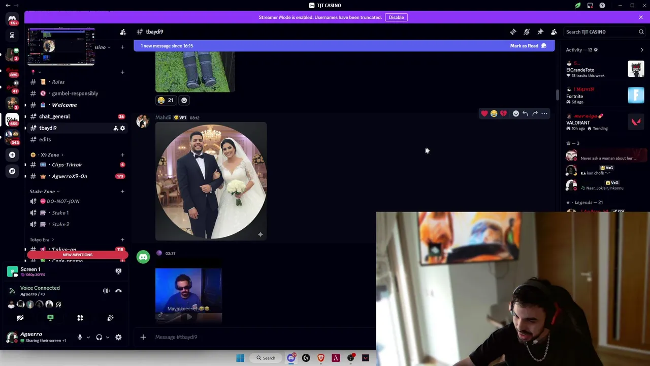Stop streaming Screen 1 icon
The height and width of the screenshot is (366, 650).
tap(118, 271)
